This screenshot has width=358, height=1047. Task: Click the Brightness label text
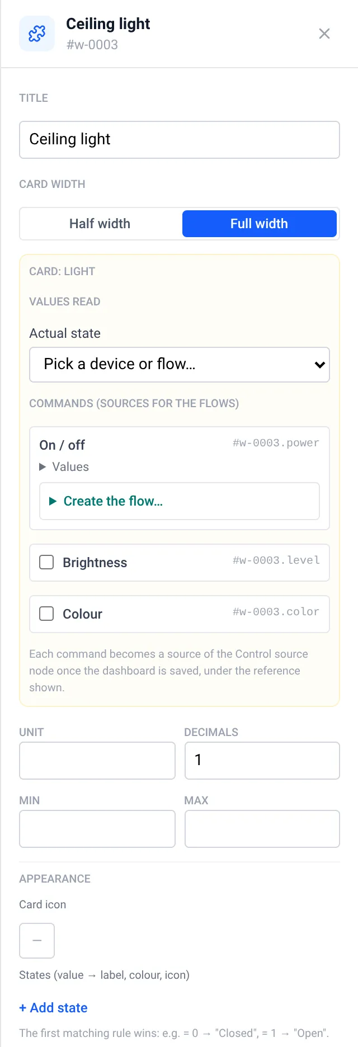[95, 563]
